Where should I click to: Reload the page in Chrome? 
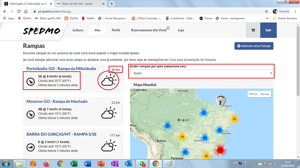point(19,11)
